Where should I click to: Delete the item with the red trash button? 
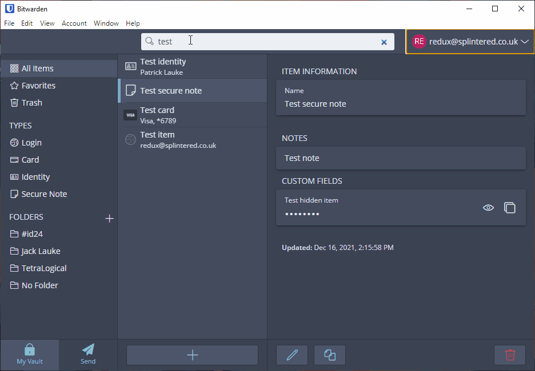pos(510,355)
